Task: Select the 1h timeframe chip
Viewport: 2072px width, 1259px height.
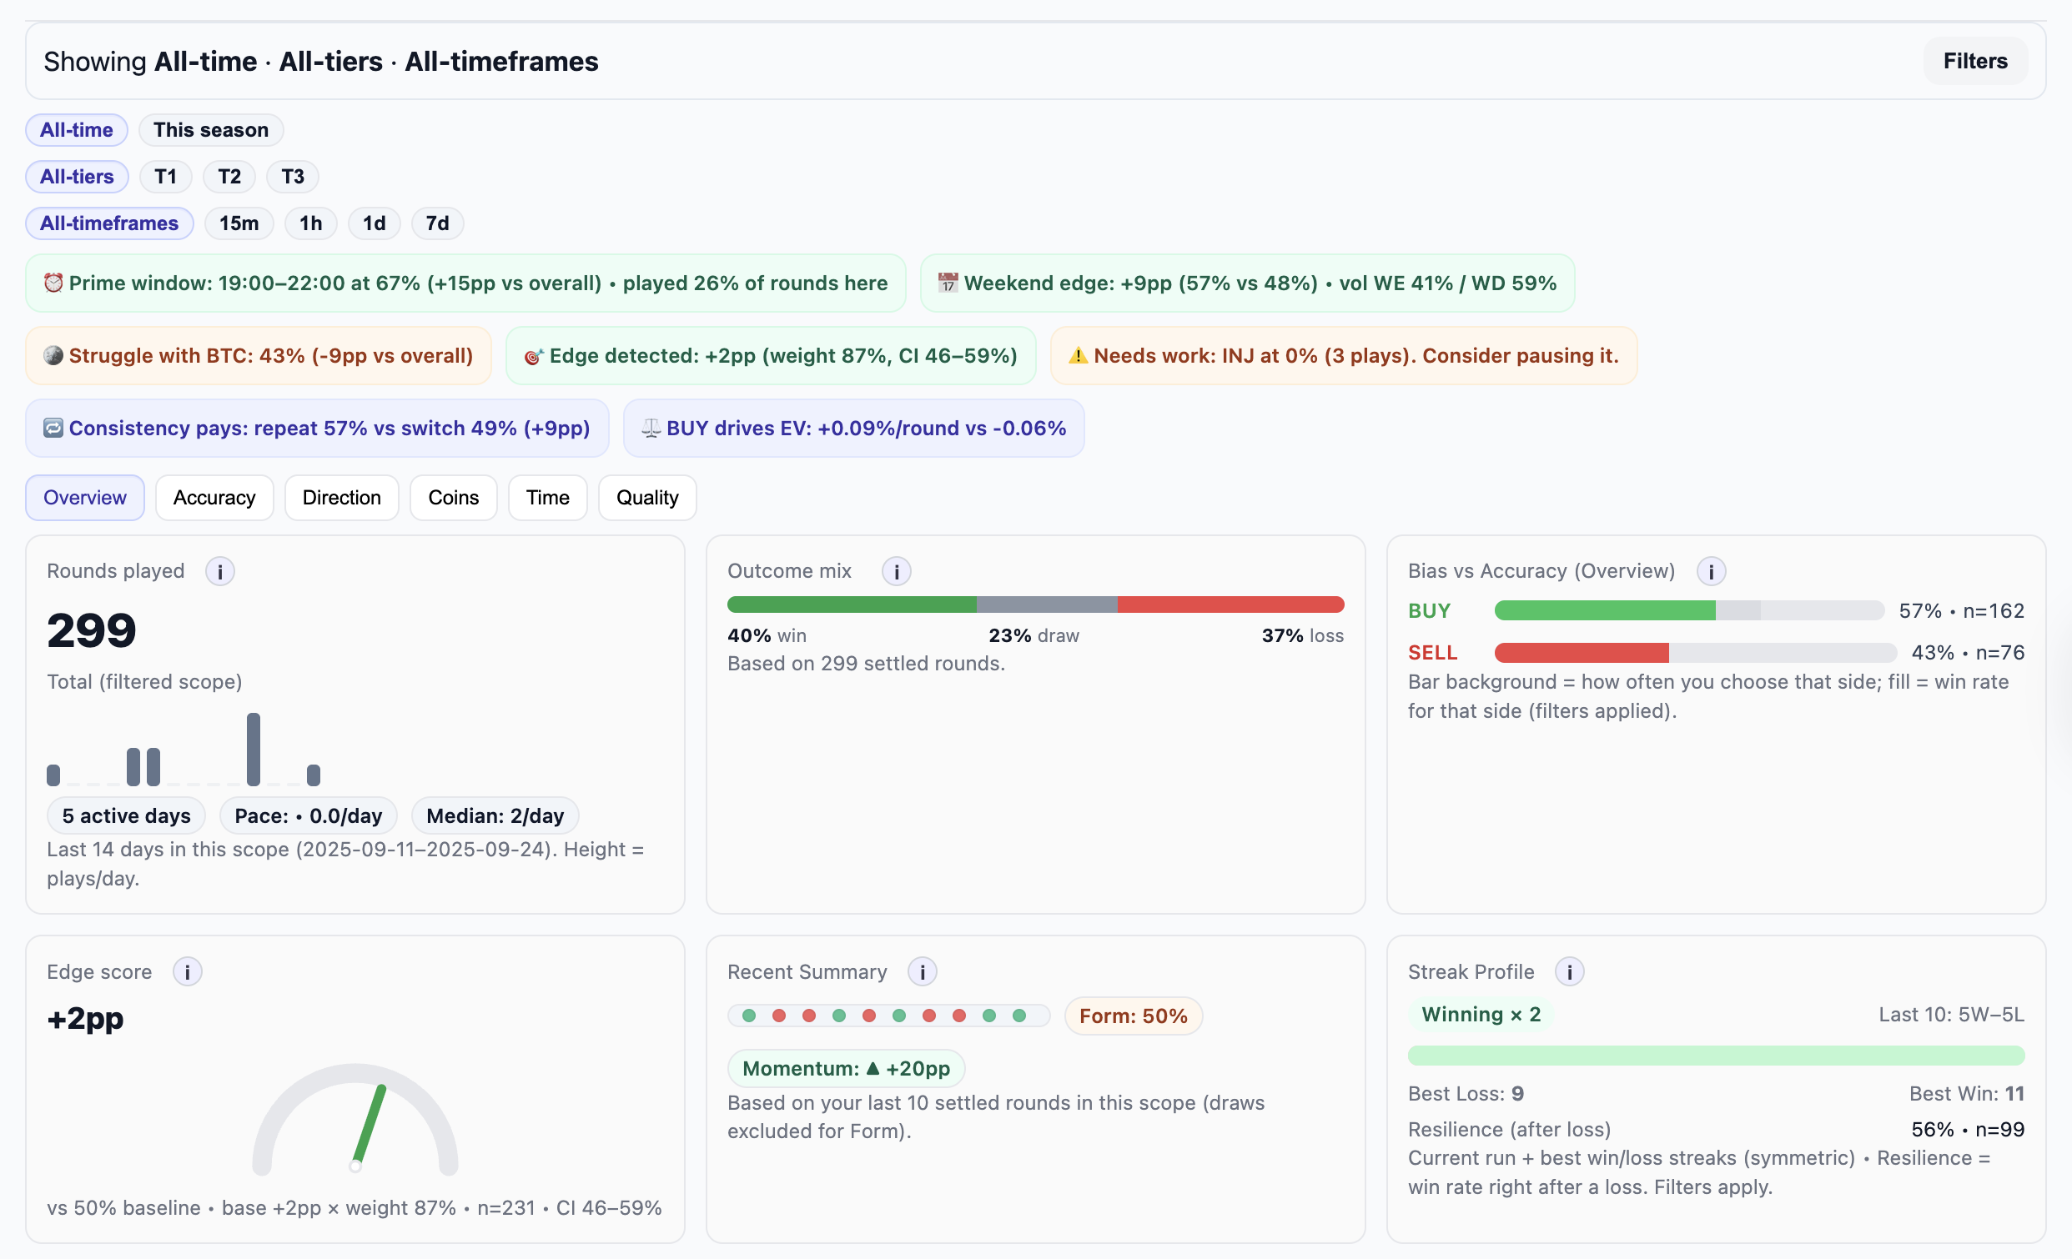Action: [x=310, y=223]
